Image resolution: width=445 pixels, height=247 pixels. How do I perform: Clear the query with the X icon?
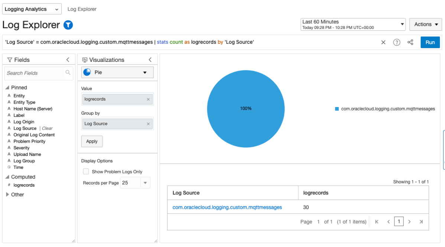pyautogui.click(x=383, y=42)
